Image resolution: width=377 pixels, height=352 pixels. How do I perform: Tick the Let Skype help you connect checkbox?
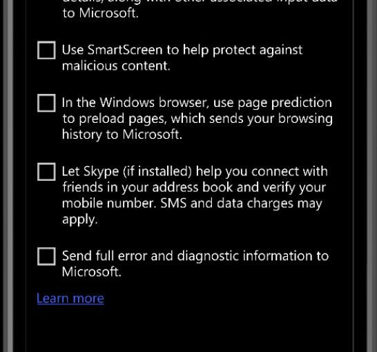(46, 172)
